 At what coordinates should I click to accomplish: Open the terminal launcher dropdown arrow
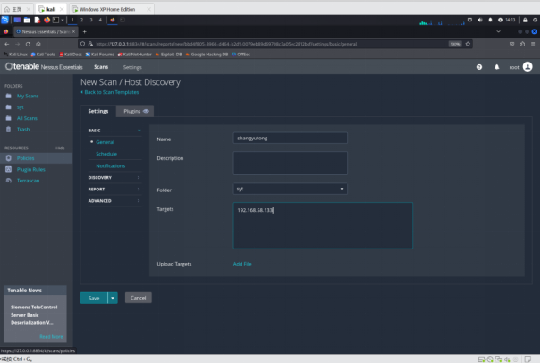click(63, 20)
